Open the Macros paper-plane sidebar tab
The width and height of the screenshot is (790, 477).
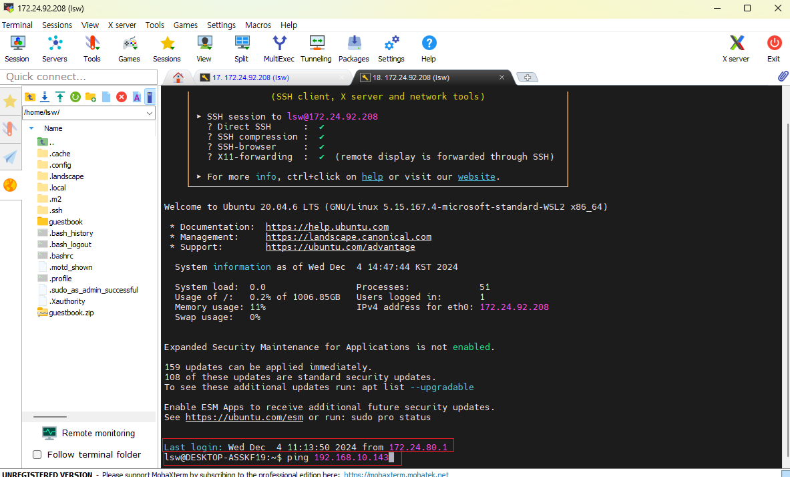pos(10,157)
